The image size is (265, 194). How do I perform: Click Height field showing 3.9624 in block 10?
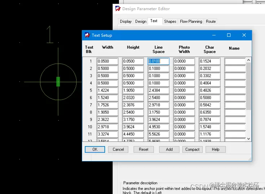[x=133, y=127]
